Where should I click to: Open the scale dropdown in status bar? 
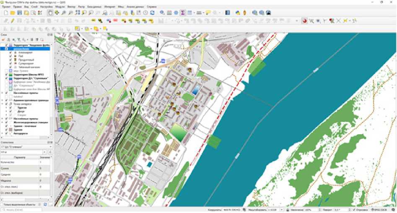[x=282, y=209]
